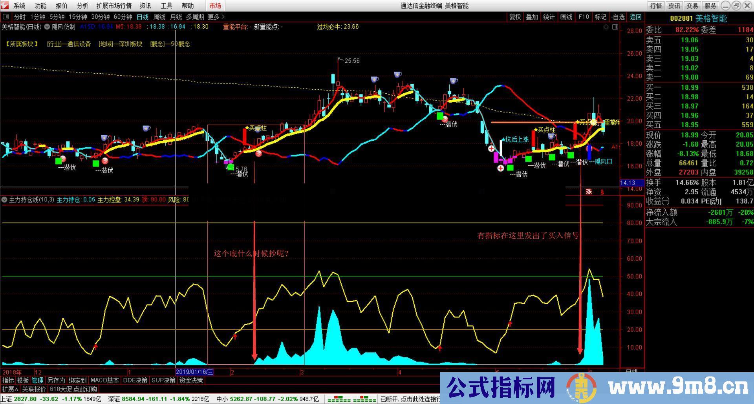
Task: Click the 618大促 点此订购 link
Action: [x=73, y=389]
